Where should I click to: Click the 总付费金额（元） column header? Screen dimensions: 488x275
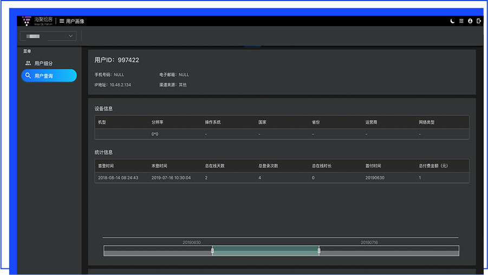[x=433, y=166]
